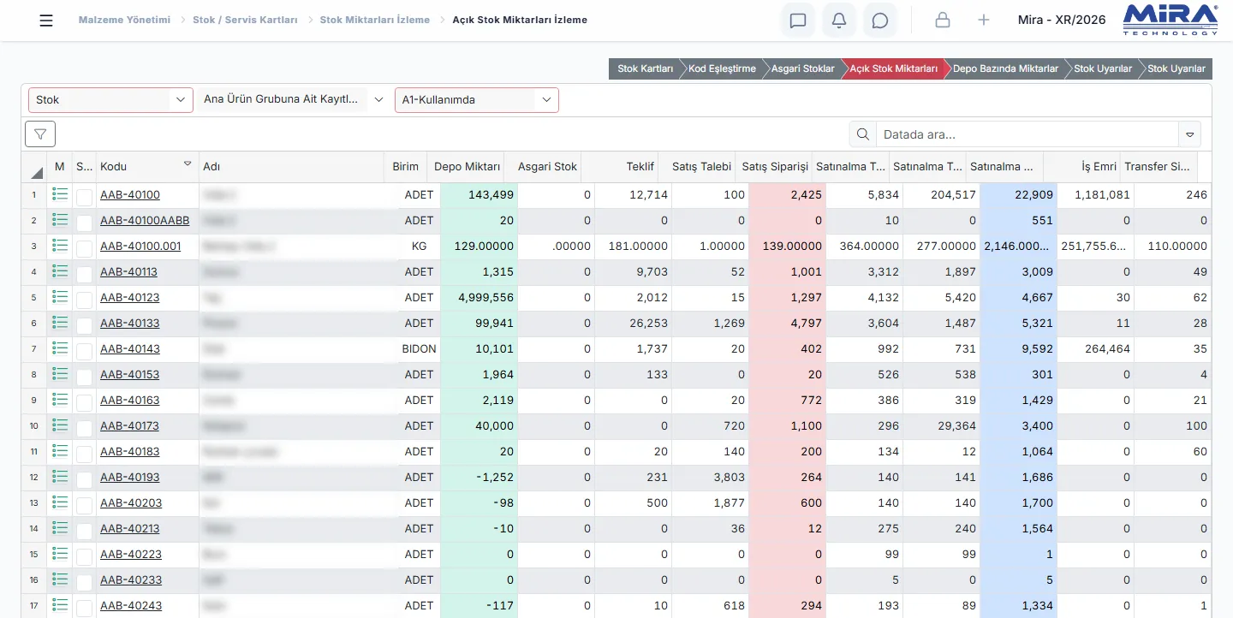Open the Ana Ürün Grubuna Ait Kayıtl... dropdown

pos(294,99)
